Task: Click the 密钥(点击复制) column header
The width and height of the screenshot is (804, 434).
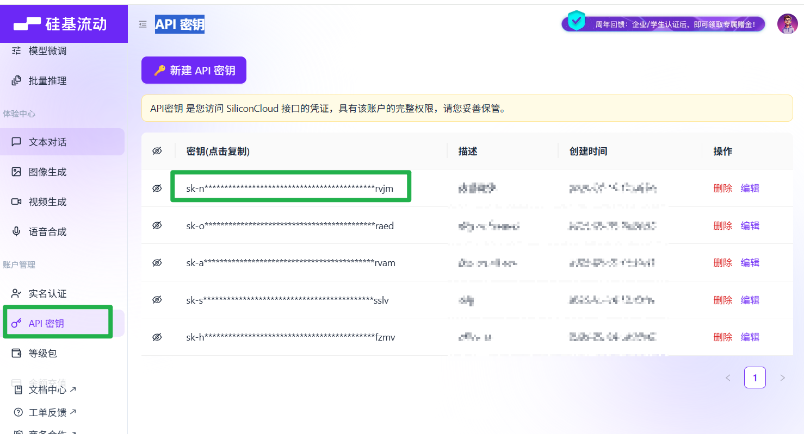Action: click(x=218, y=152)
